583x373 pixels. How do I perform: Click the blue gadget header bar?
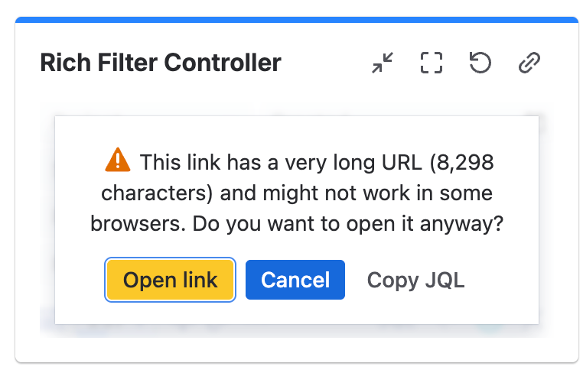click(x=297, y=20)
